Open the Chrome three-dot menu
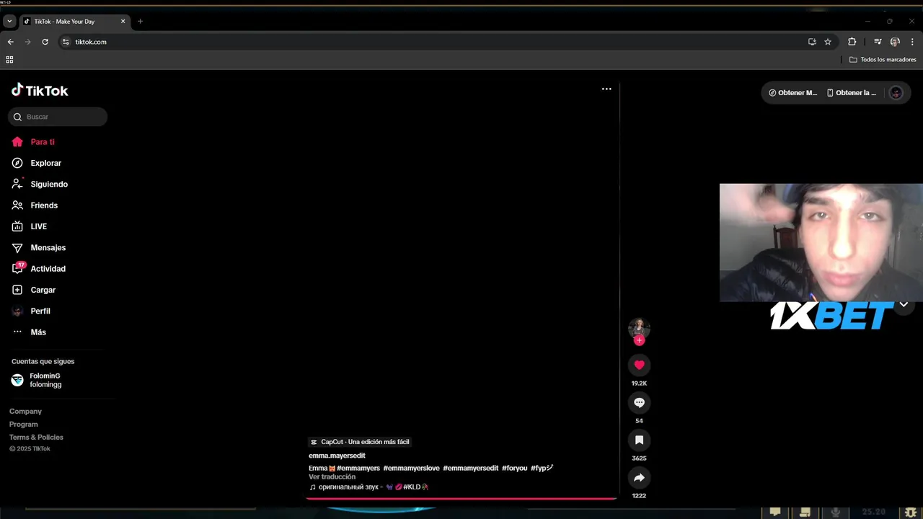923x519 pixels. [913, 42]
